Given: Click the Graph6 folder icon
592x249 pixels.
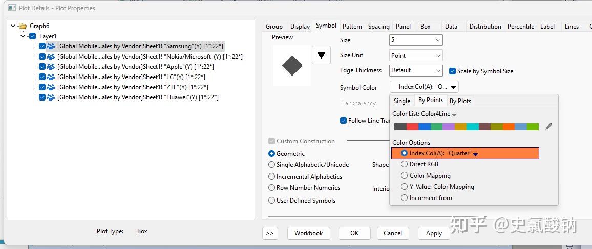Looking at the screenshot, I should pos(22,26).
